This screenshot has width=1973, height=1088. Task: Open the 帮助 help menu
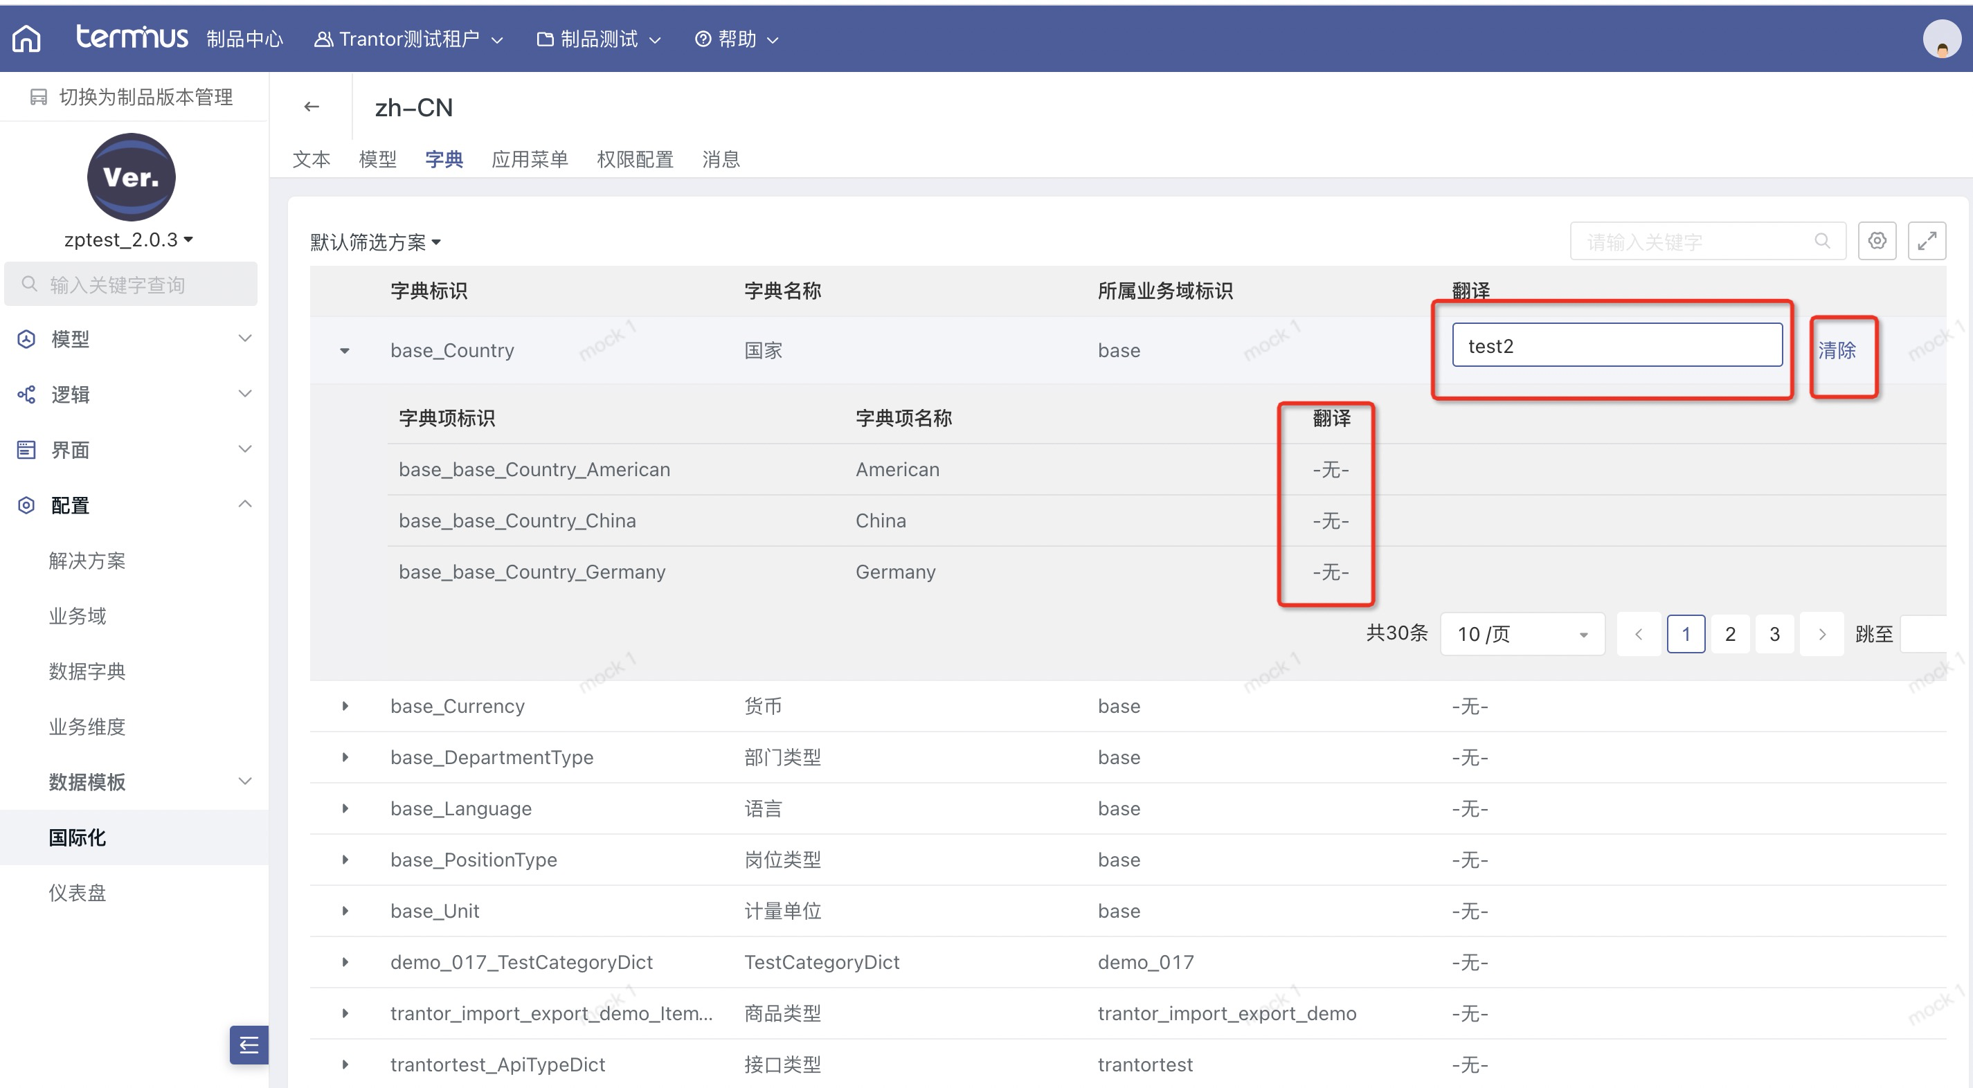click(736, 39)
